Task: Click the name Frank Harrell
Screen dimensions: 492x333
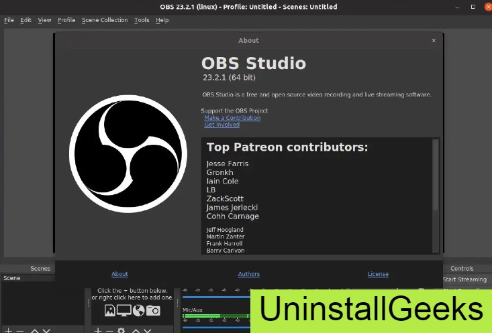Action: pyautogui.click(x=224, y=243)
